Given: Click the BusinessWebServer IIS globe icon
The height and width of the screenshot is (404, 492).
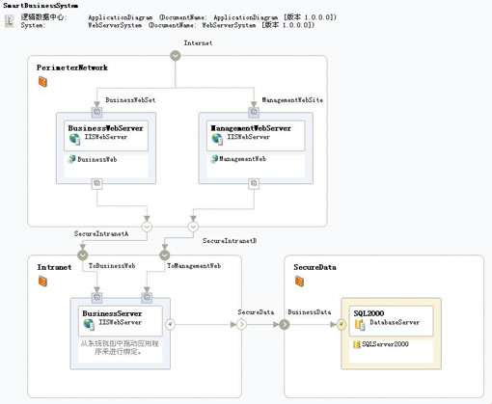Looking at the screenshot, I should coord(75,140).
